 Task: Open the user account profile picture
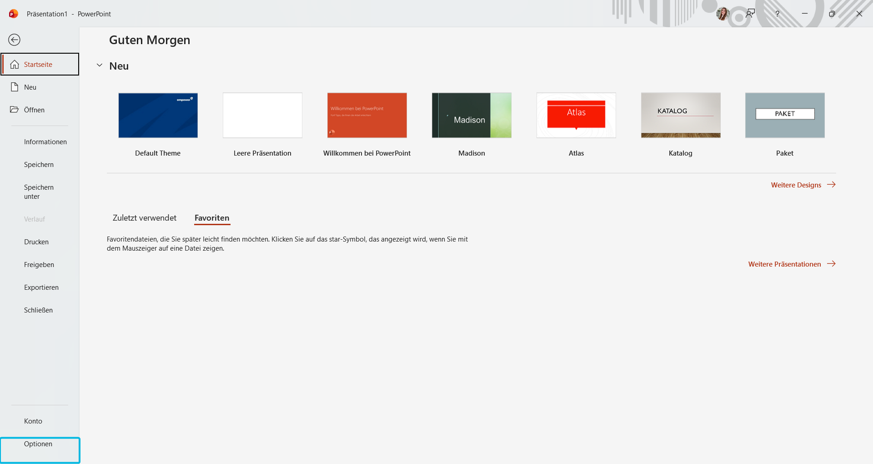pos(723,14)
